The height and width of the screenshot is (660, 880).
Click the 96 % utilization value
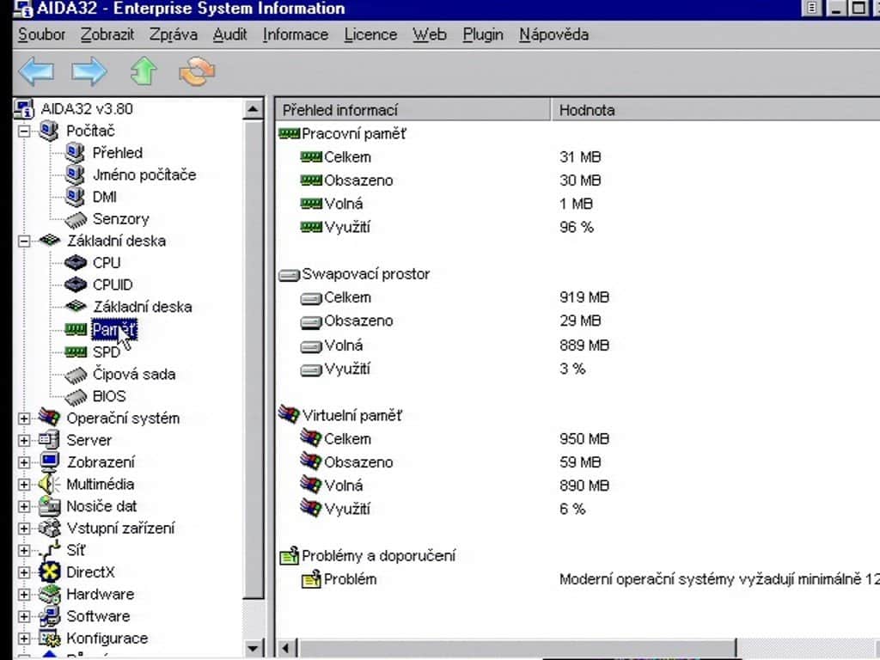[x=577, y=227]
